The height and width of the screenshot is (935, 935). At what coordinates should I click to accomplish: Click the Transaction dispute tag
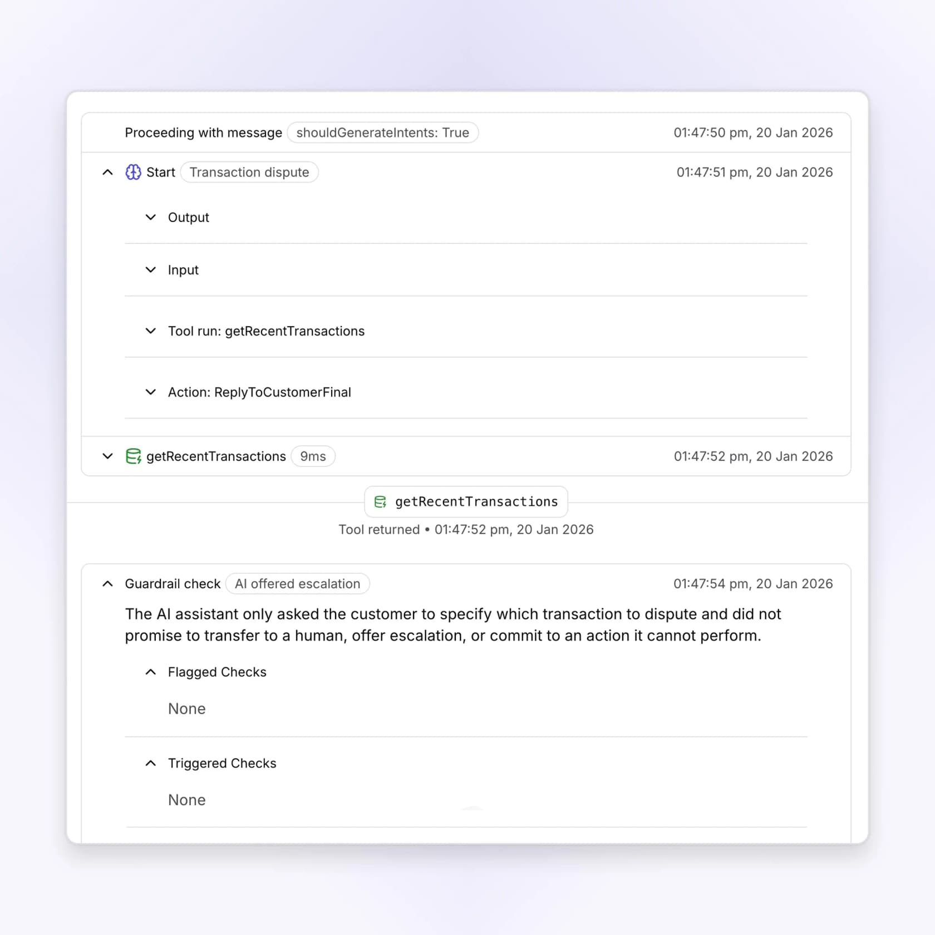(249, 173)
